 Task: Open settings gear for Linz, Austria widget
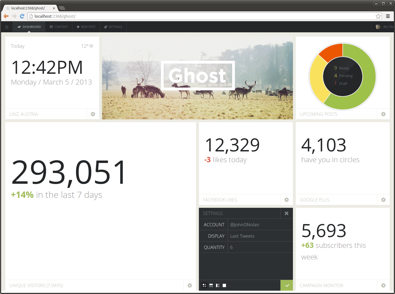point(93,114)
